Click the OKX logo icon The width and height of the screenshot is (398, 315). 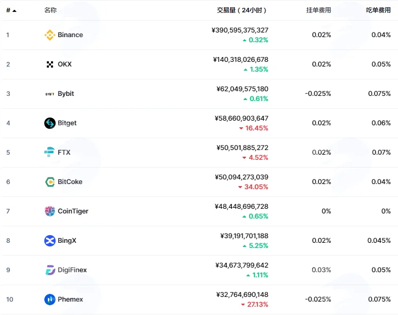click(50, 64)
